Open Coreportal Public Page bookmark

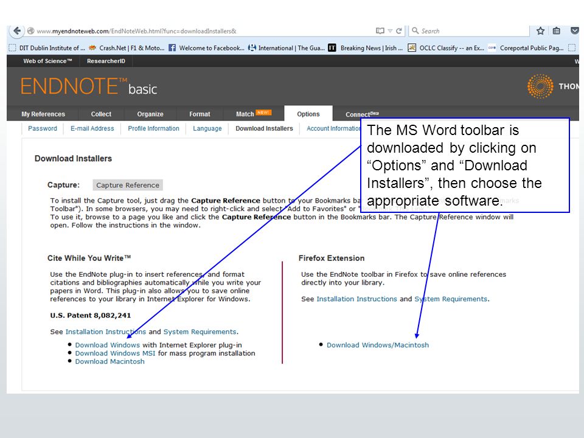click(x=526, y=48)
